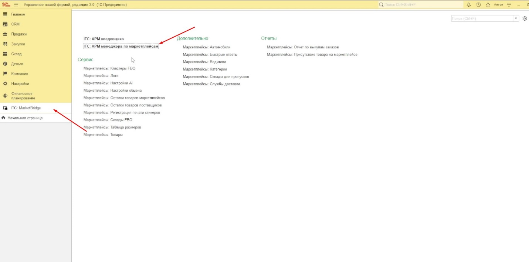529x262 pixels.
Task: Open Маркетплейсы: Автомобили
Action: tap(207, 47)
